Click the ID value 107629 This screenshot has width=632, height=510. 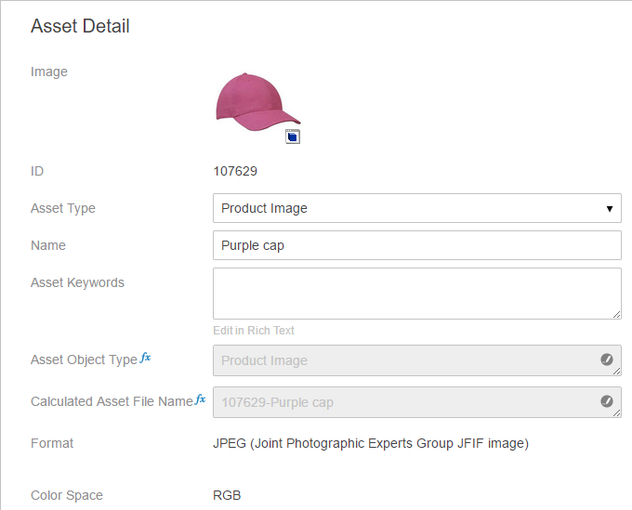235,171
